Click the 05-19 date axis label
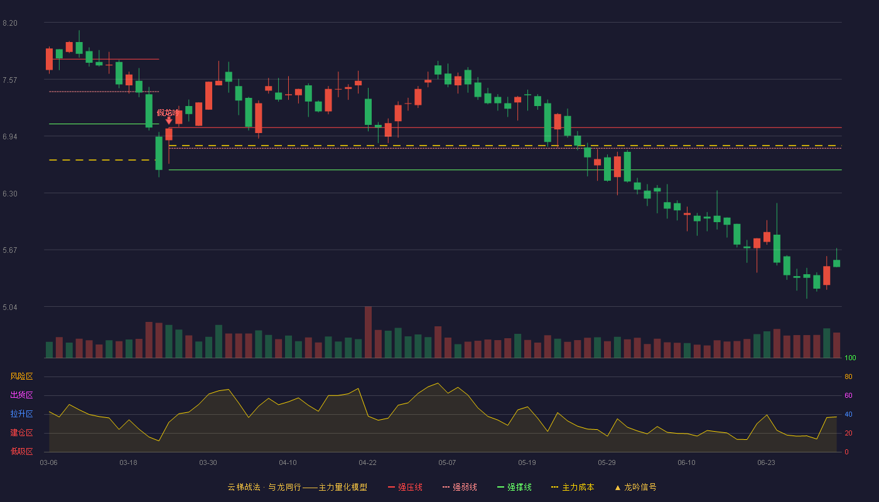 (527, 462)
